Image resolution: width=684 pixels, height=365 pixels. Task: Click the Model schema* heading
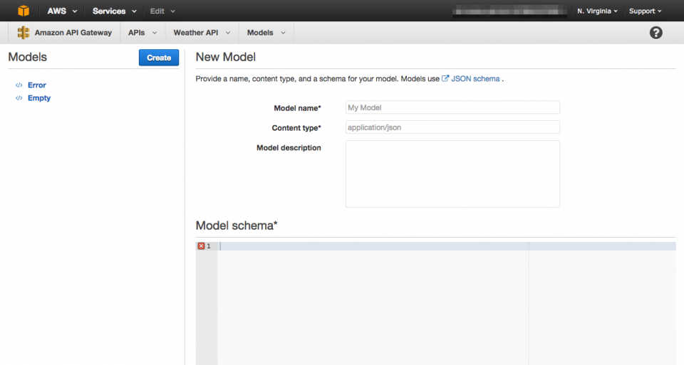(x=237, y=226)
